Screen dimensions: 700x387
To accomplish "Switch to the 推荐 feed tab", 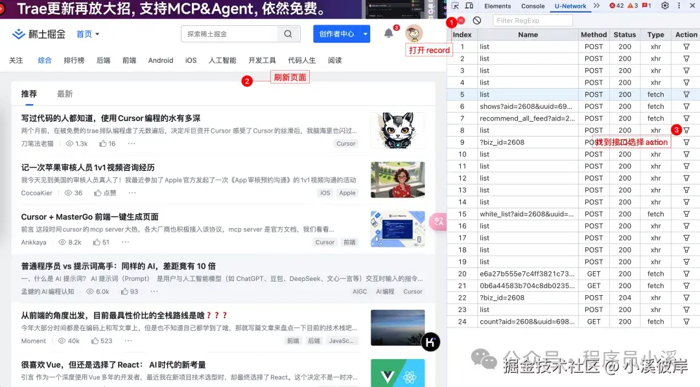I will pyautogui.click(x=29, y=94).
